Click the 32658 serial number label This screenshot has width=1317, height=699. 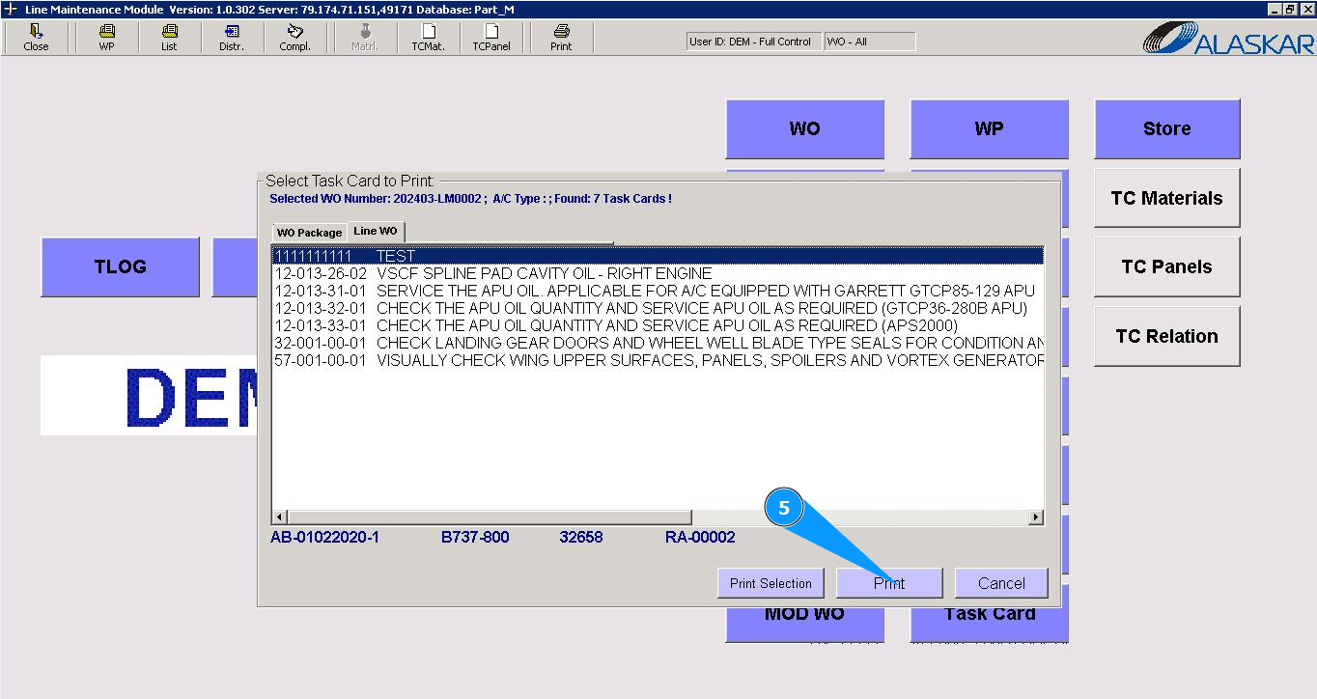(581, 537)
